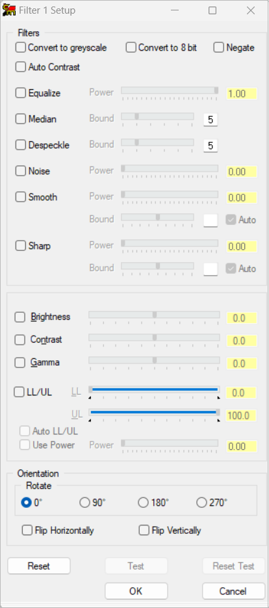Click the app icon in title bar
The image size is (269, 608).
pos(9,10)
